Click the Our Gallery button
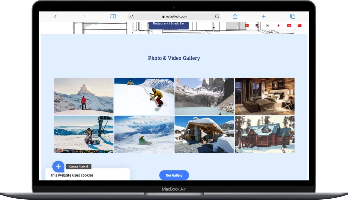This screenshot has height=200, width=348. pyautogui.click(x=174, y=175)
